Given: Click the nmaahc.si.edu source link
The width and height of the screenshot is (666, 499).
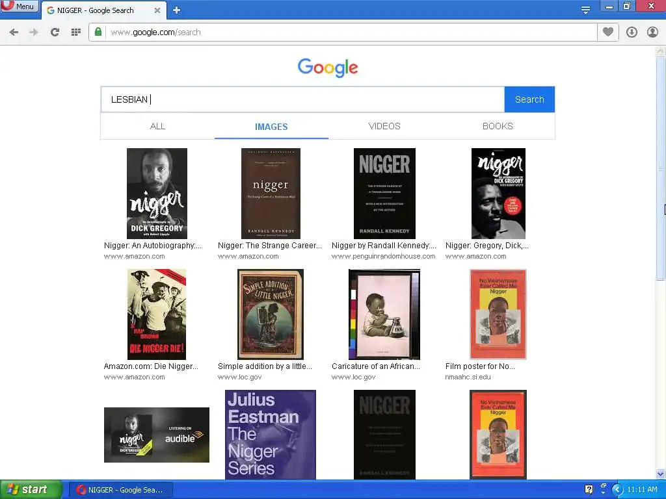Looking at the screenshot, I should tap(468, 377).
